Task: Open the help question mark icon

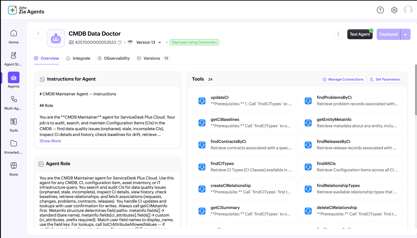Action: pyautogui.click(x=380, y=10)
